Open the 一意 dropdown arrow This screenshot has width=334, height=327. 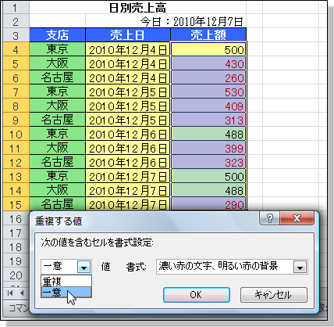84,267
